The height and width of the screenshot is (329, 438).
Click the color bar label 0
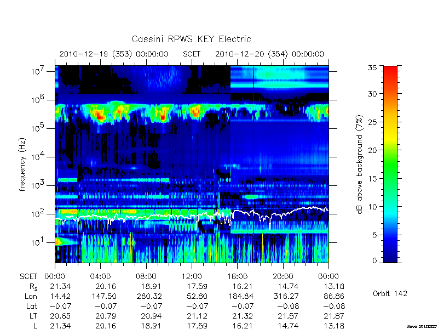point(374,260)
